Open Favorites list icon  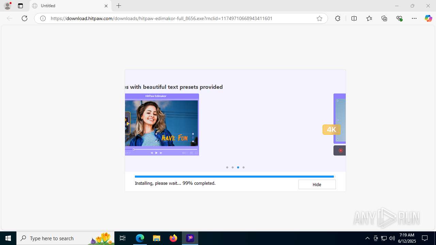point(369,18)
